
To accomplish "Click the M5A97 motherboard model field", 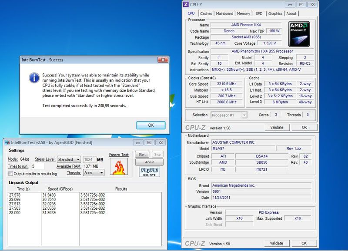I will 243,149.
